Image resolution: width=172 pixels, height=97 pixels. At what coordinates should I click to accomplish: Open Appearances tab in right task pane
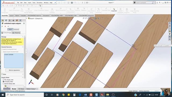coord(170,34)
